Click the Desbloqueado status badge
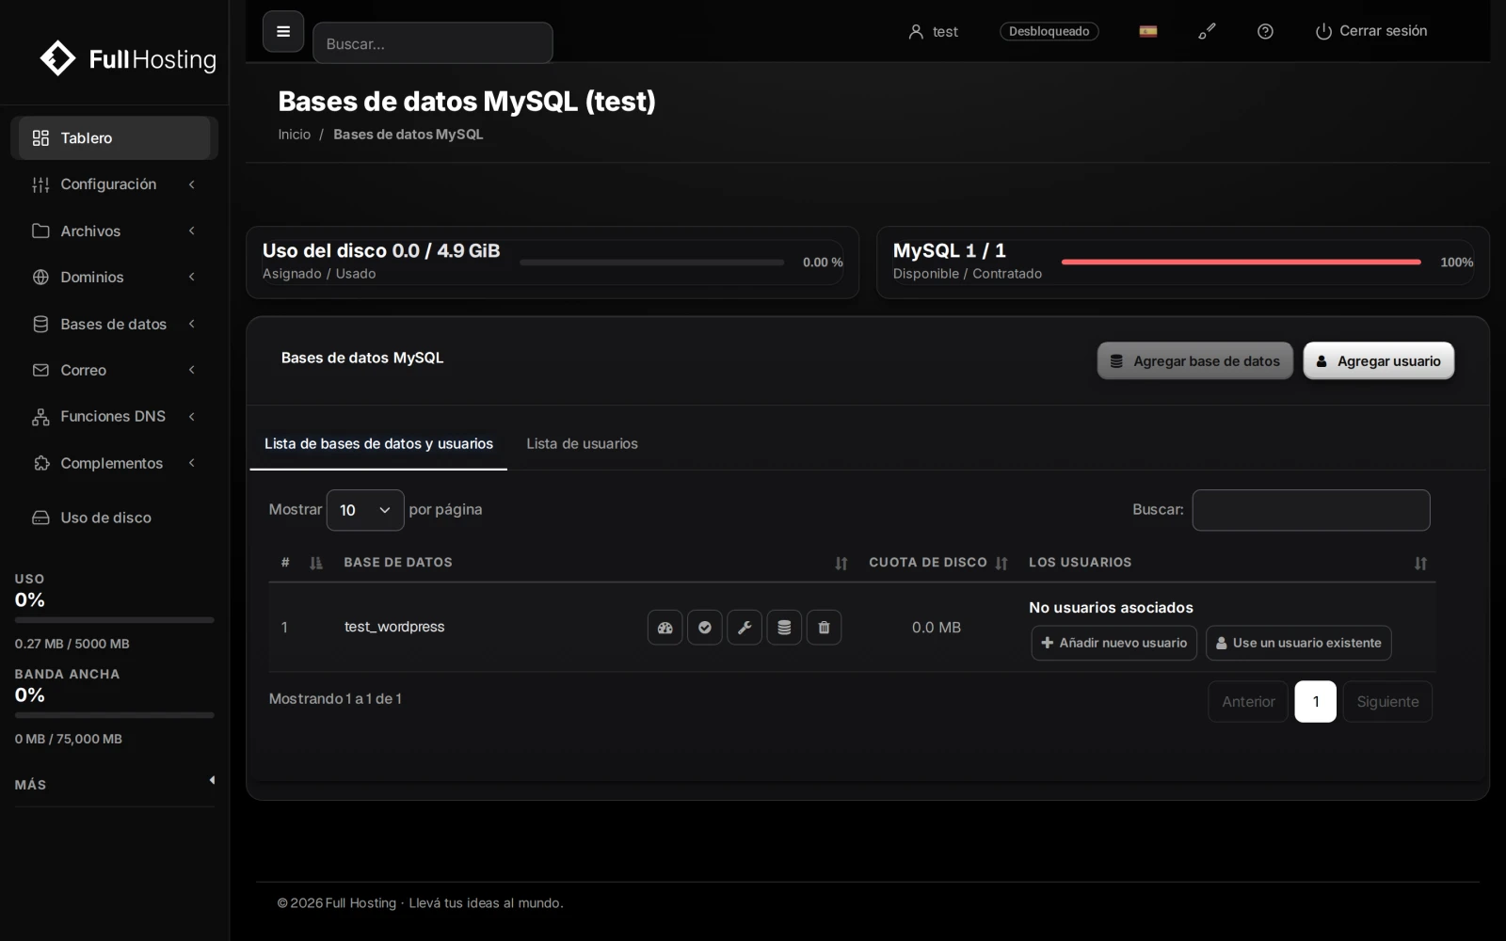 tap(1049, 31)
